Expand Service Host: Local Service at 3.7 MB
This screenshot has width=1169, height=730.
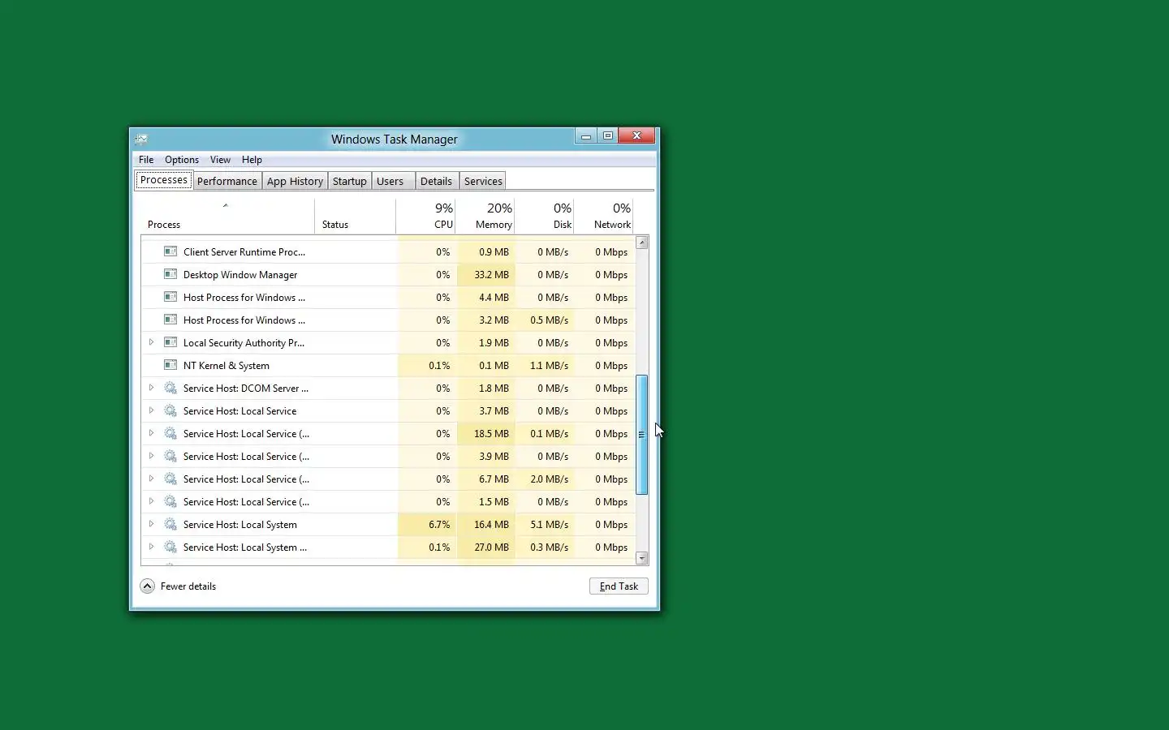tap(151, 410)
